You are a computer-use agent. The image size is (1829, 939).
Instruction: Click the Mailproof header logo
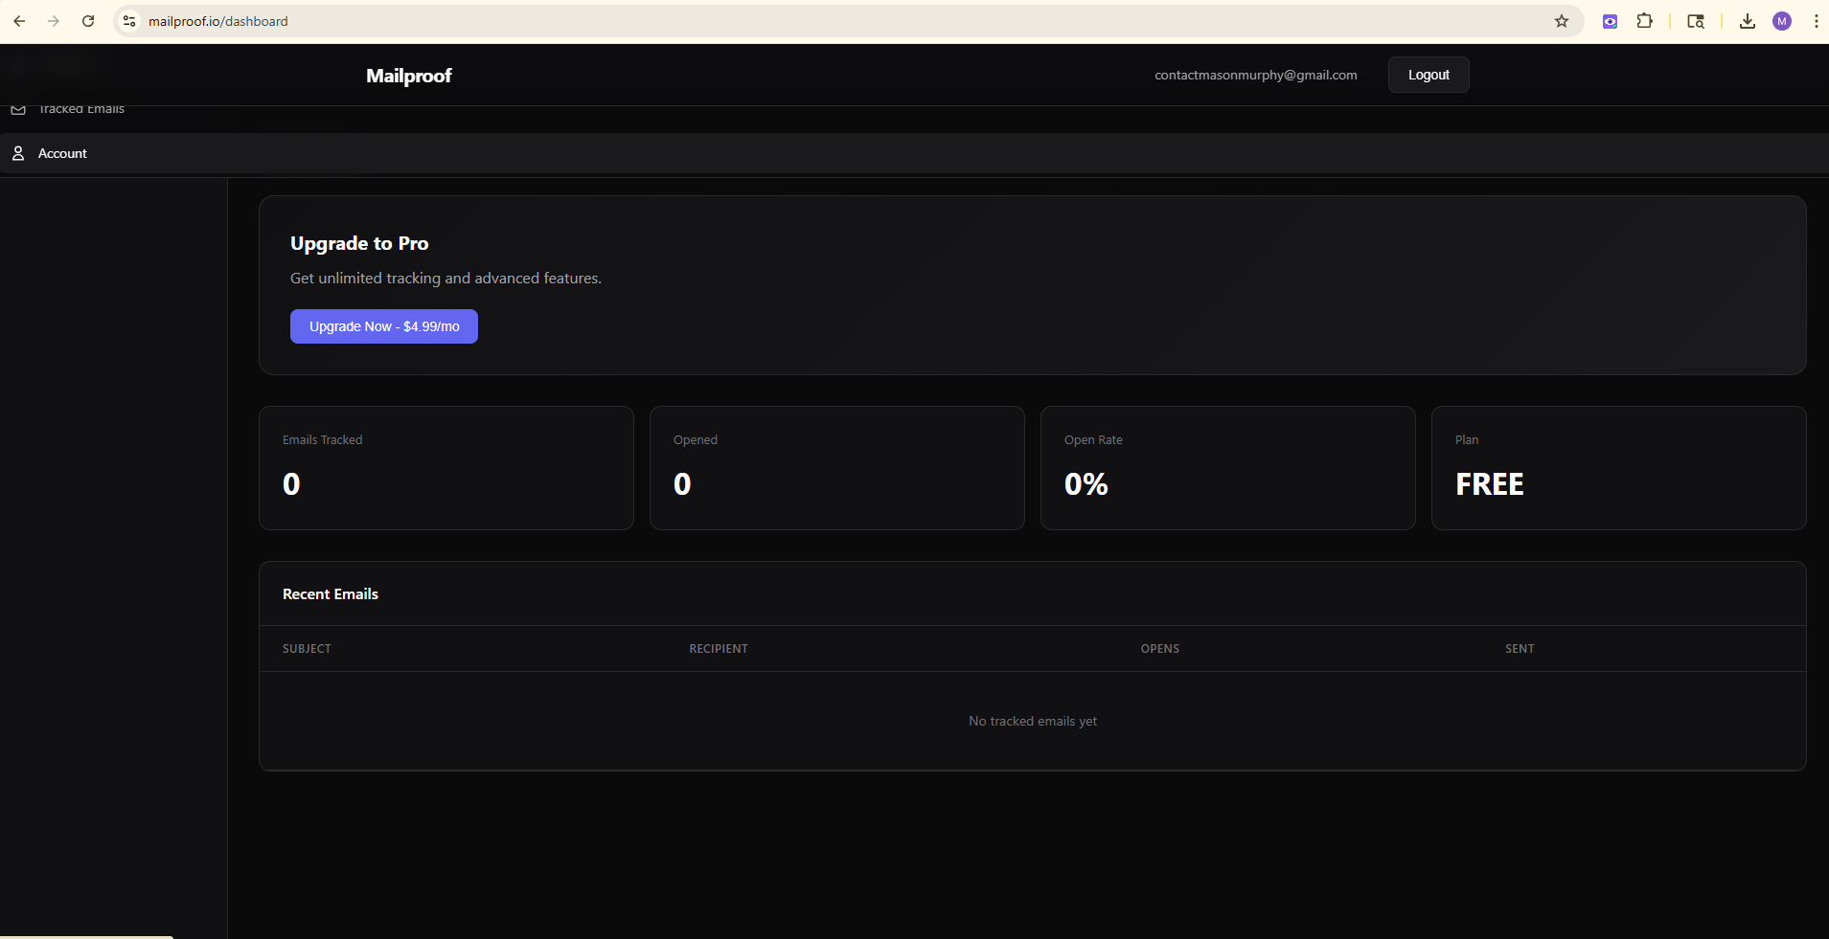(408, 75)
